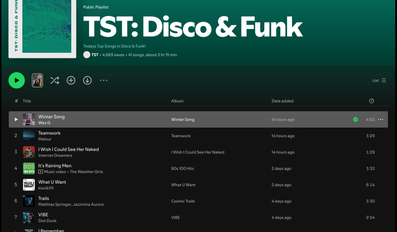The width and height of the screenshot is (397, 232).
Task: Open the TST playlist owner profile
Action: [94, 55]
